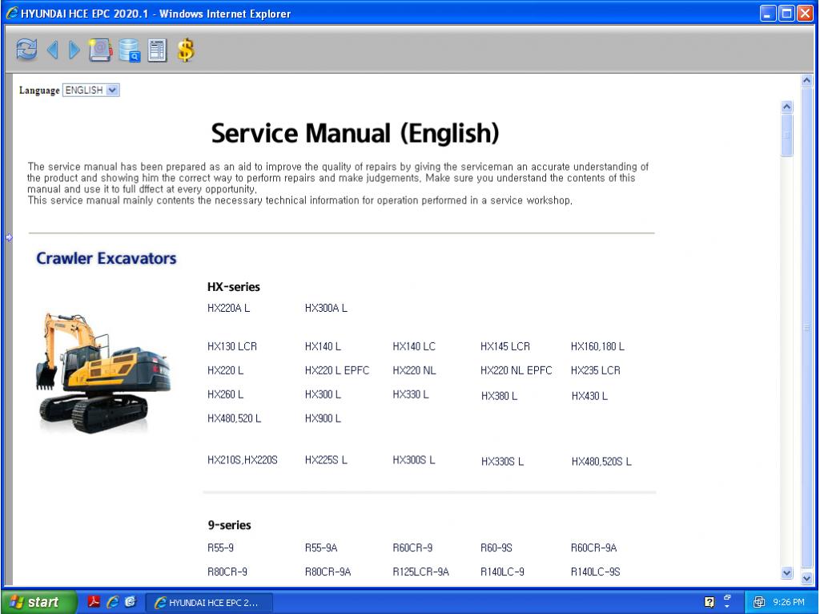
Task: Open the HX140 LC manual link
Action: [414, 346]
